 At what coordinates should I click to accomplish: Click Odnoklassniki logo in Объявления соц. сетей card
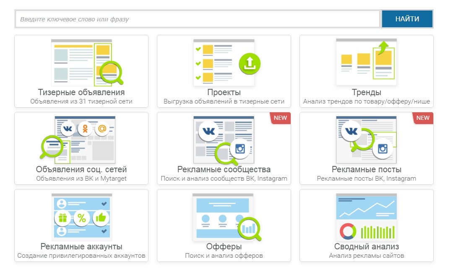85,128
